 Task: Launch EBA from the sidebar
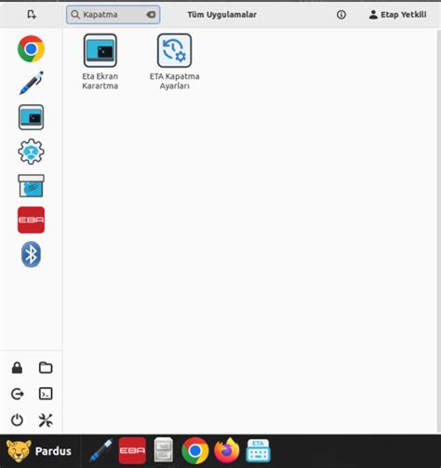point(31,220)
